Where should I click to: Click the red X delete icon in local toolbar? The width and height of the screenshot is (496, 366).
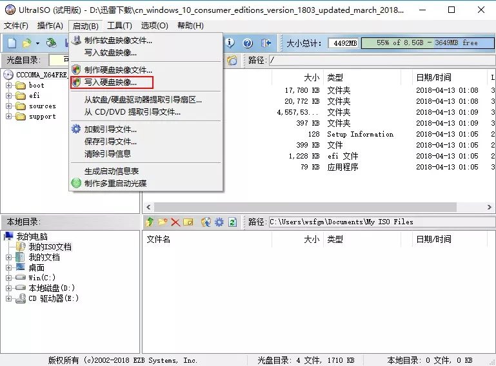click(x=175, y=222)
